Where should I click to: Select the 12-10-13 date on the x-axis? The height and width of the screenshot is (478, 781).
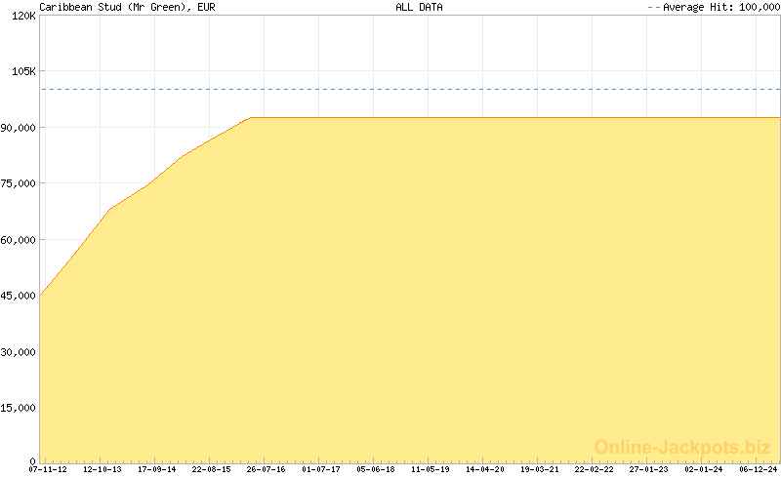(103, 469)
